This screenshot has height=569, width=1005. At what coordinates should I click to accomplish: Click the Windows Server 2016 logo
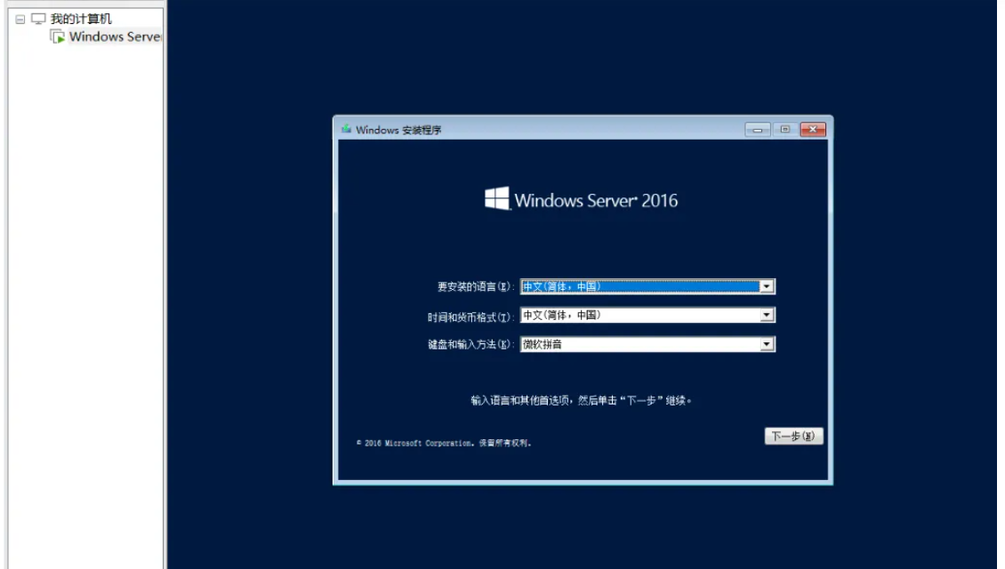(495, 200)
